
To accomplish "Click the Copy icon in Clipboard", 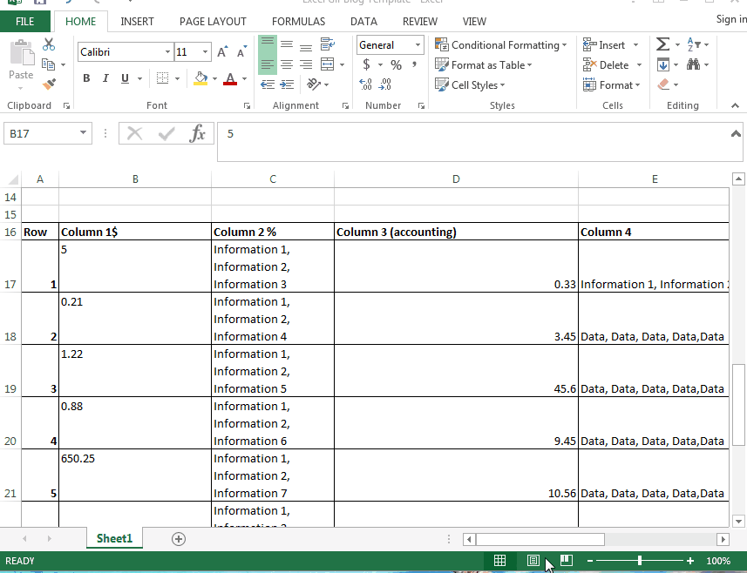I will (x=48, y=64).
